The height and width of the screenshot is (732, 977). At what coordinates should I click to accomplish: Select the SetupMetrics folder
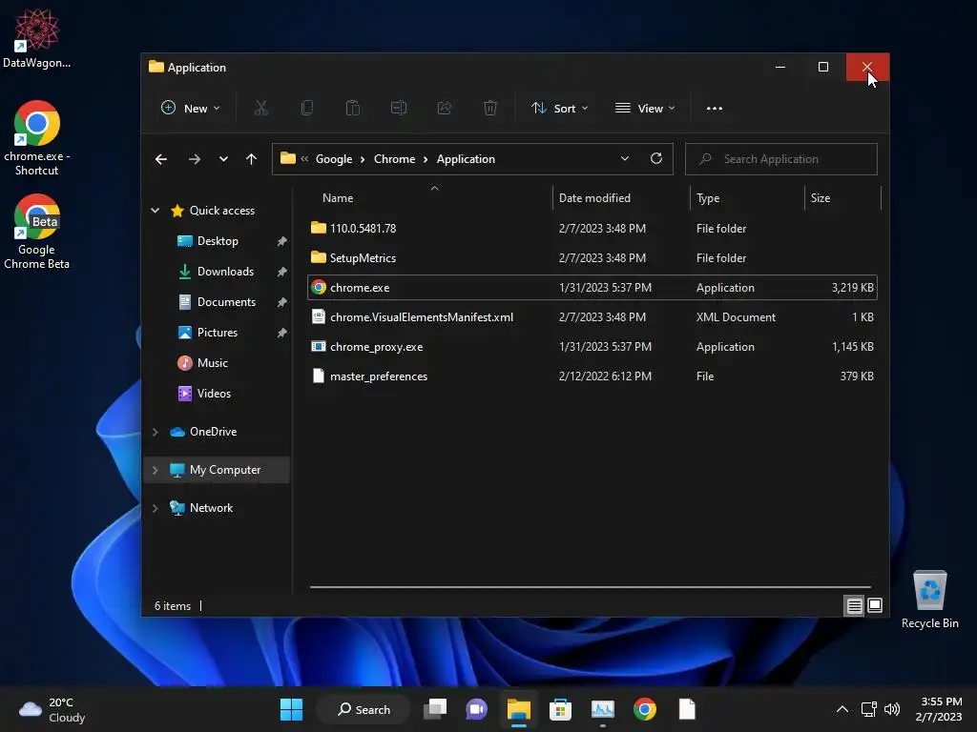coord(592,257)
